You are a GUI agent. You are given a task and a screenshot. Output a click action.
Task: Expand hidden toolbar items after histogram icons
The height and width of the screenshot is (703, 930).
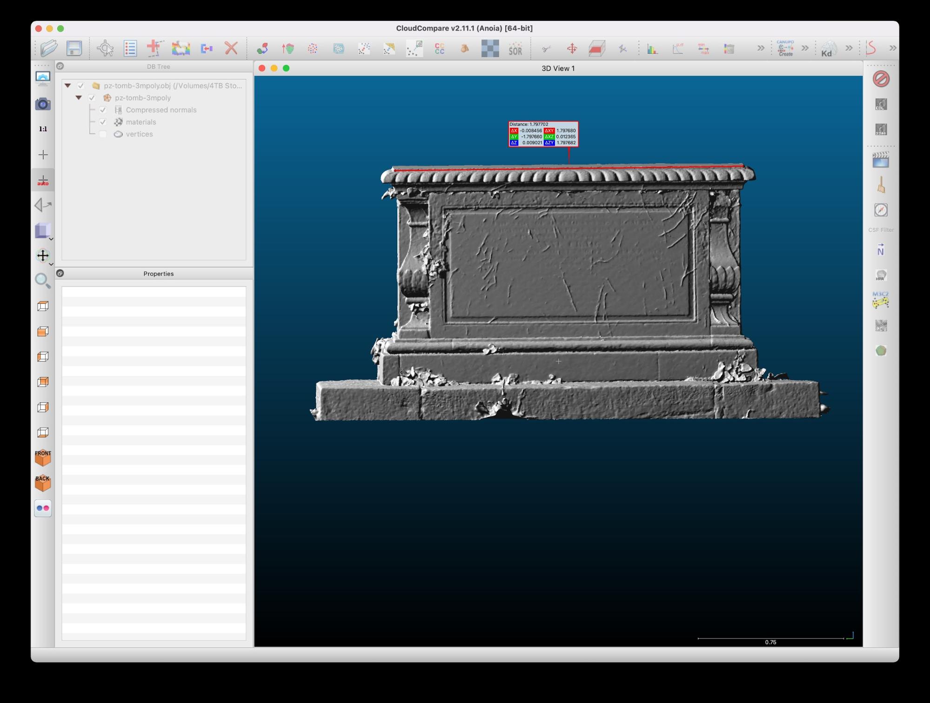coord(761,48)
